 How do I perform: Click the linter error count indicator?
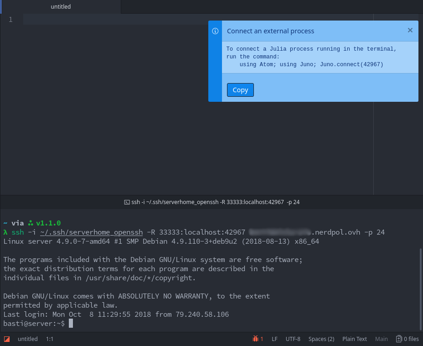point(257,339)
